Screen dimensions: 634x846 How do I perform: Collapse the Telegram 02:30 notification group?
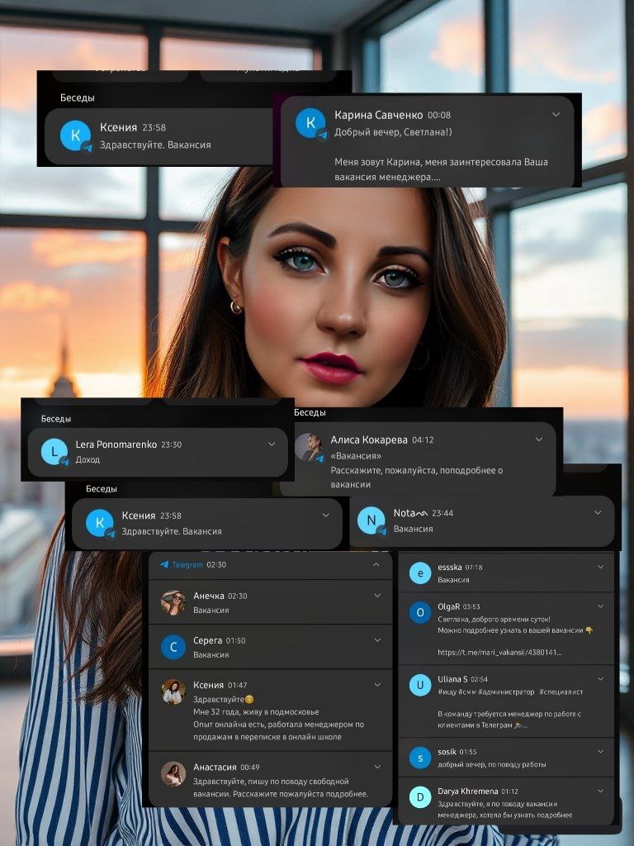tap(376, 564)
